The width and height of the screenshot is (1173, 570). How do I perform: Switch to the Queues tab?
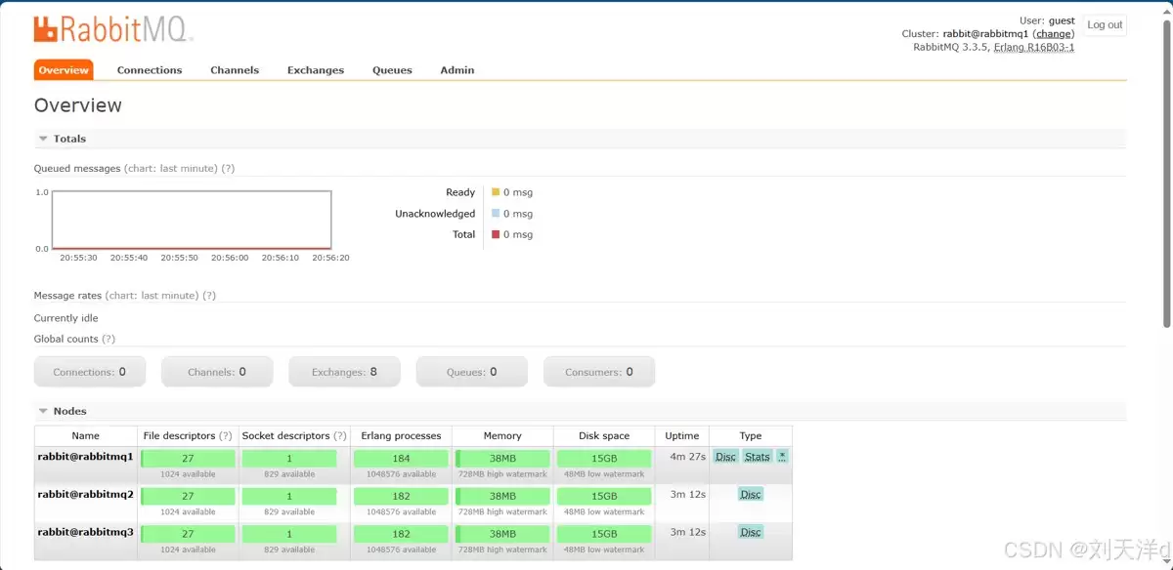point(392,70)
